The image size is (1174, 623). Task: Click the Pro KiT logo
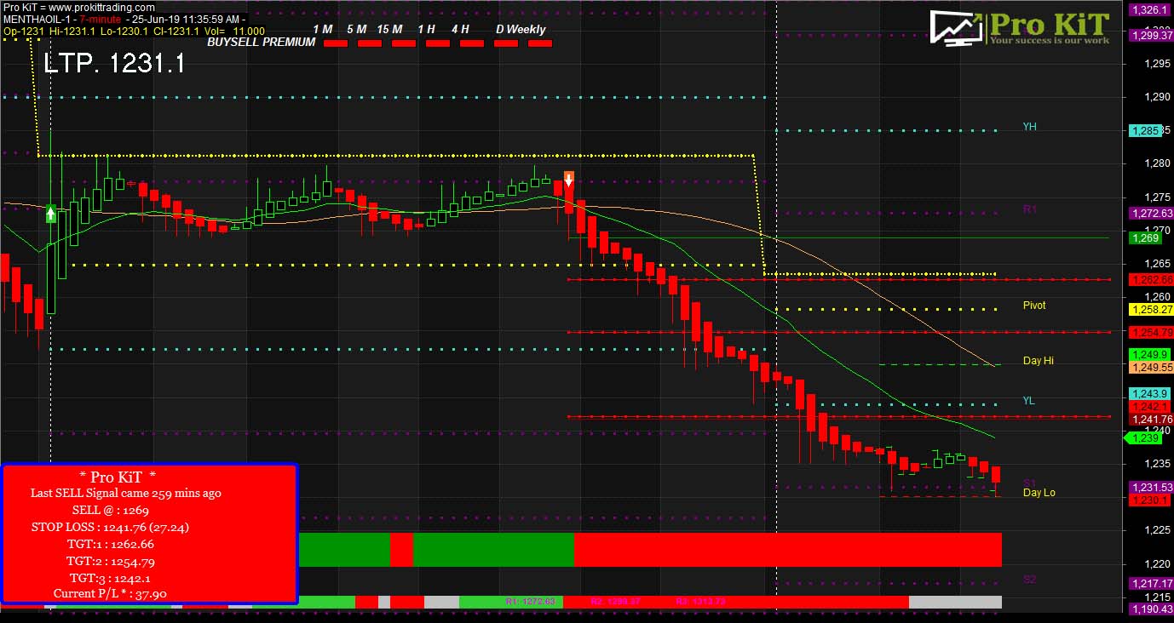click(1019, 27)
